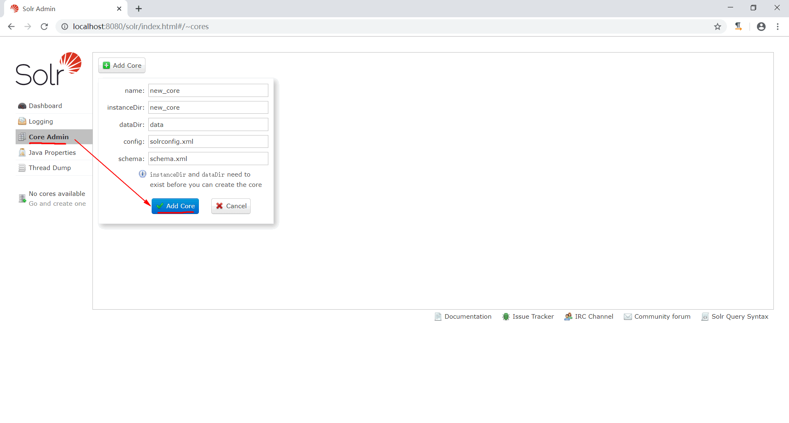The height and width of the screenshot is (423, 789).
Task: Click the Issue Tracker bug icon
Action: 505,317
